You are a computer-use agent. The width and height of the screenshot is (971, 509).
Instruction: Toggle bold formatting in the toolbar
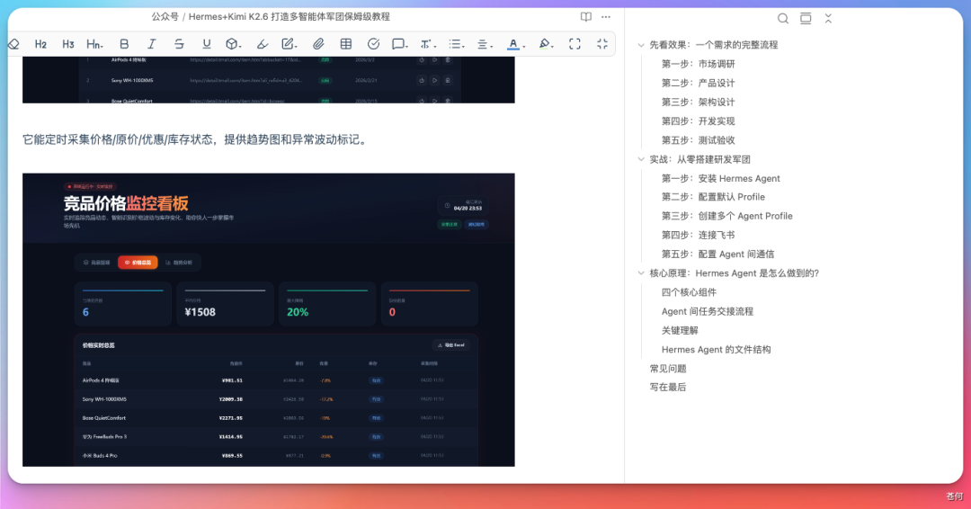pos(124,44)
